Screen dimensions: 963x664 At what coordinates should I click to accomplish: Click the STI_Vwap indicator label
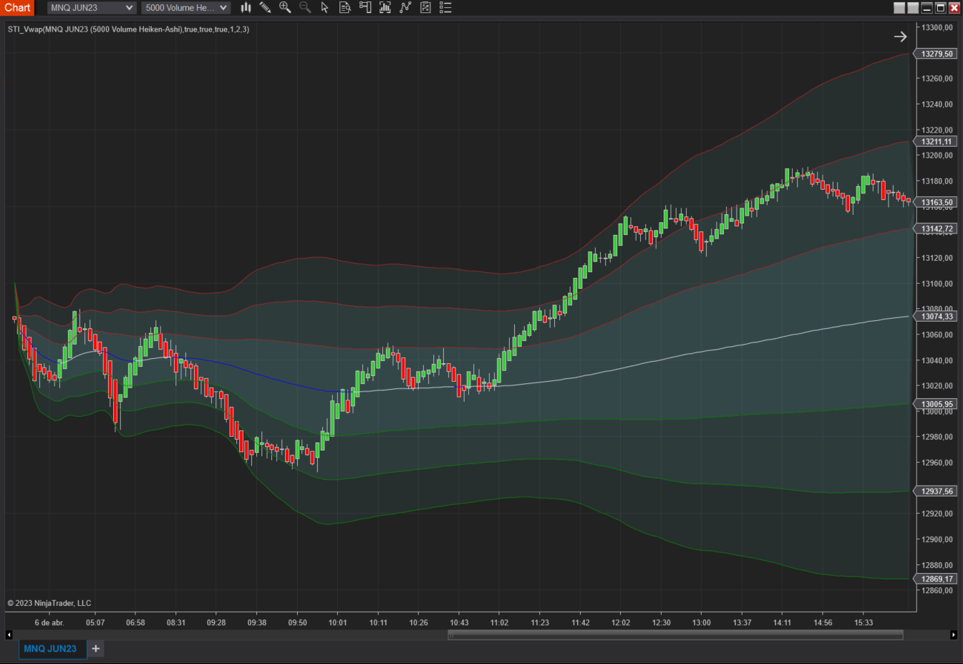tap(128, 29)
